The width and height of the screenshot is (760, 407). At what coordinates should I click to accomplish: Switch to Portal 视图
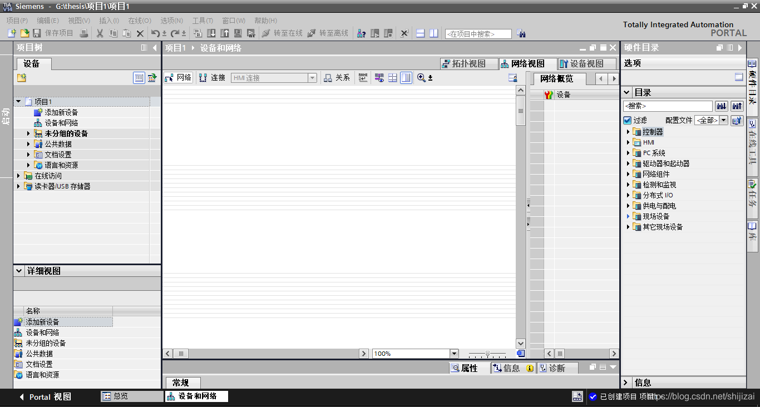pyautogui.click(x=46, y=397)
